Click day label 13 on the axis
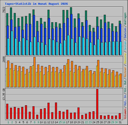Screen dimensions: 128x125 pos(52,122)
